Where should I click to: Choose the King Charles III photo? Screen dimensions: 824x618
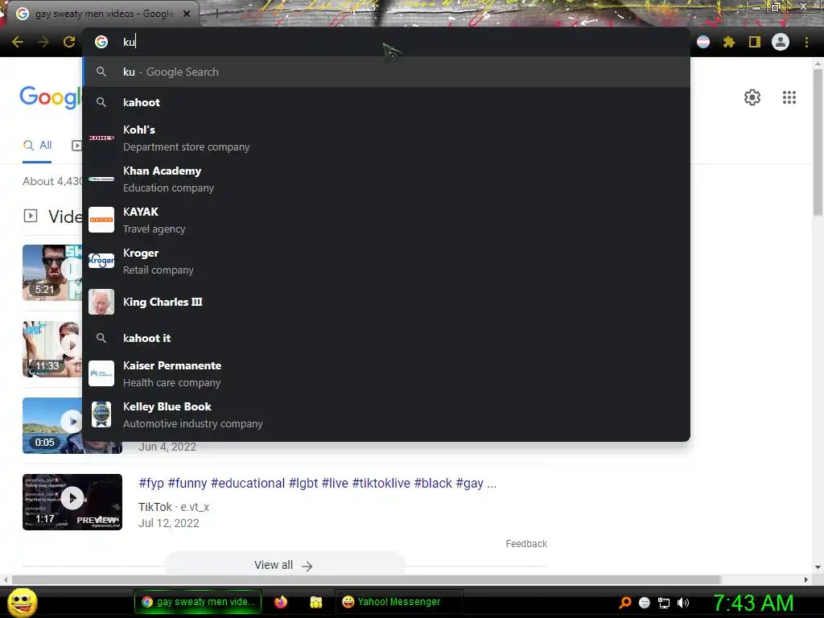click(x=101, y=302)
